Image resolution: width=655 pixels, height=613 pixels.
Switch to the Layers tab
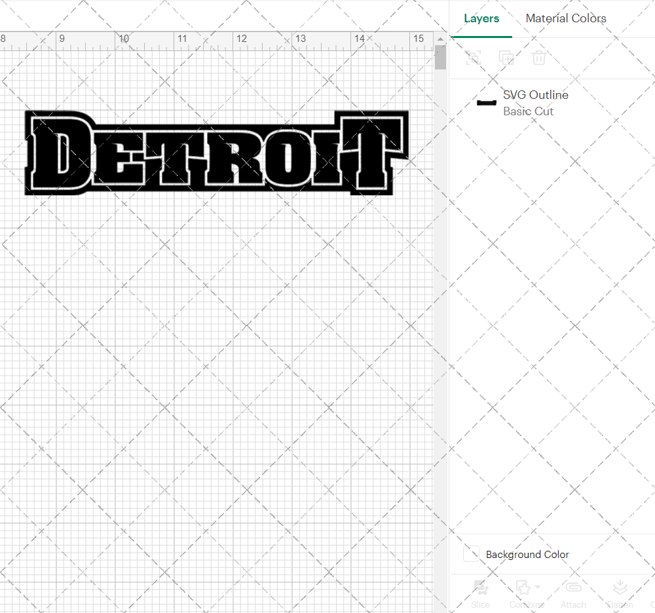[481, 18]
